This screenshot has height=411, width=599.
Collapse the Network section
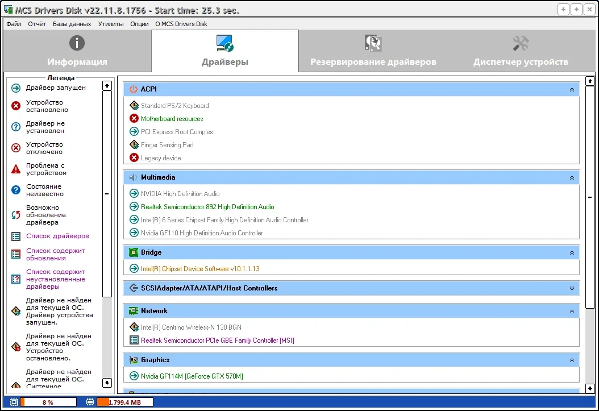pos(572,312)
